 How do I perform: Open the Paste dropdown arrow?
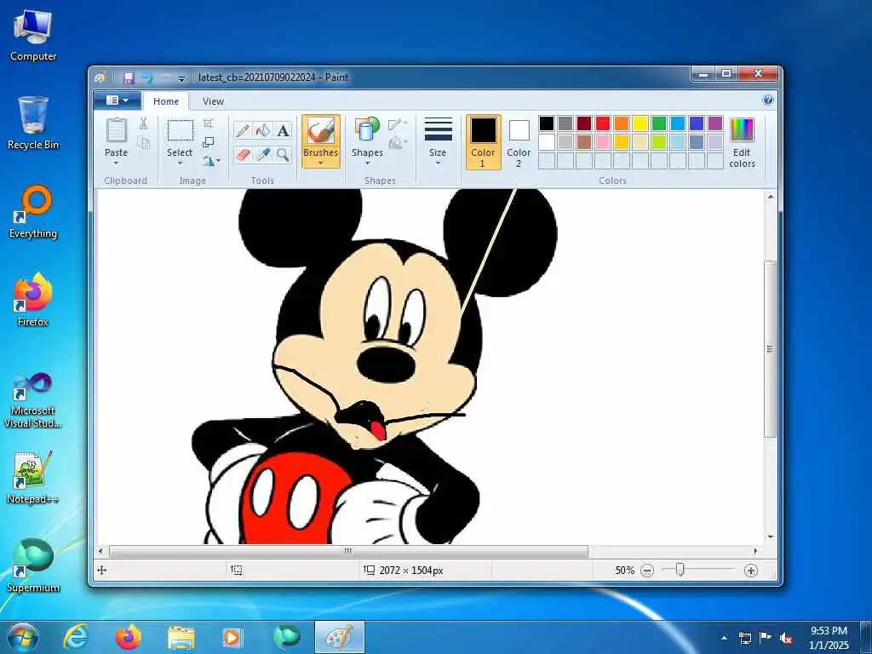pos(116,163)
